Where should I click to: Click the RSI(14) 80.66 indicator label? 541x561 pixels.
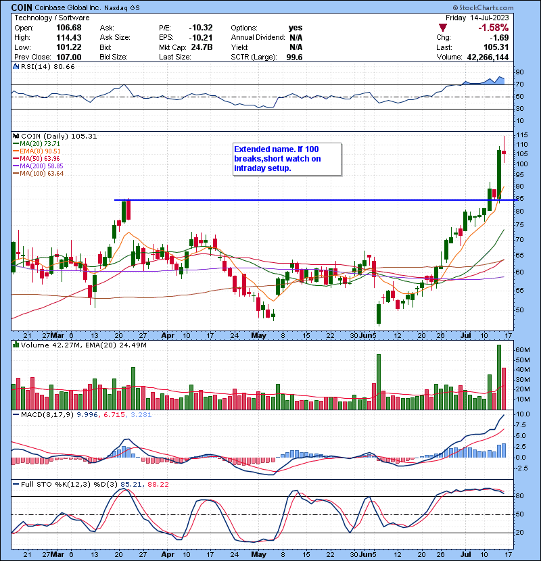point(47,66)
